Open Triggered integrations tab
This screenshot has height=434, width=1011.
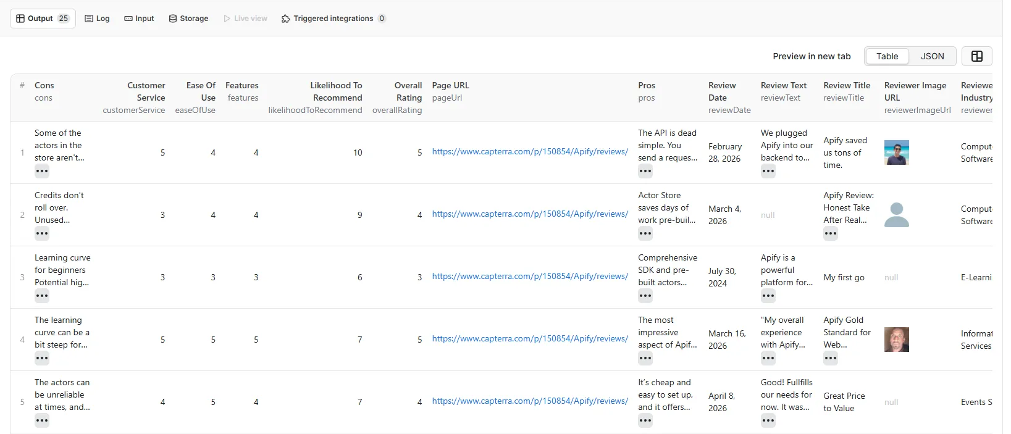(334, 19)
